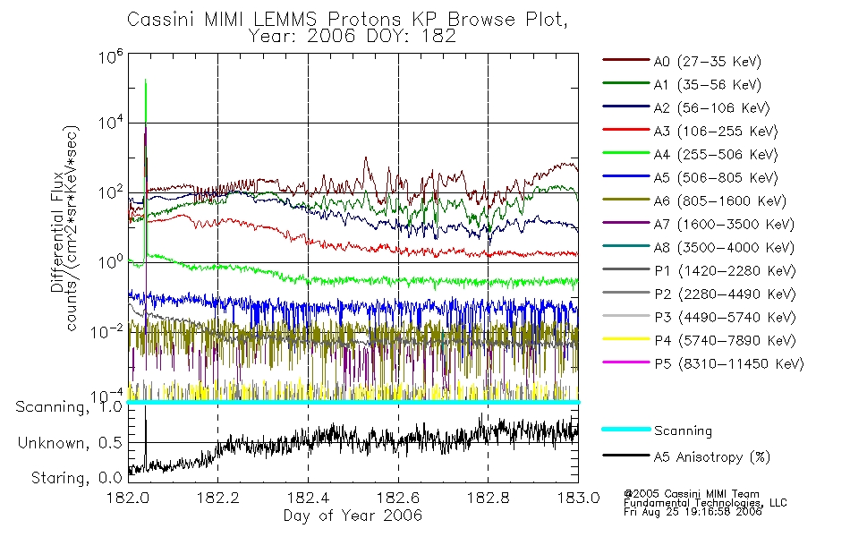The width and height of the screenshot is (850, 537).
Task: Click the red A3 legend line
Action: (x=625, y=130)
